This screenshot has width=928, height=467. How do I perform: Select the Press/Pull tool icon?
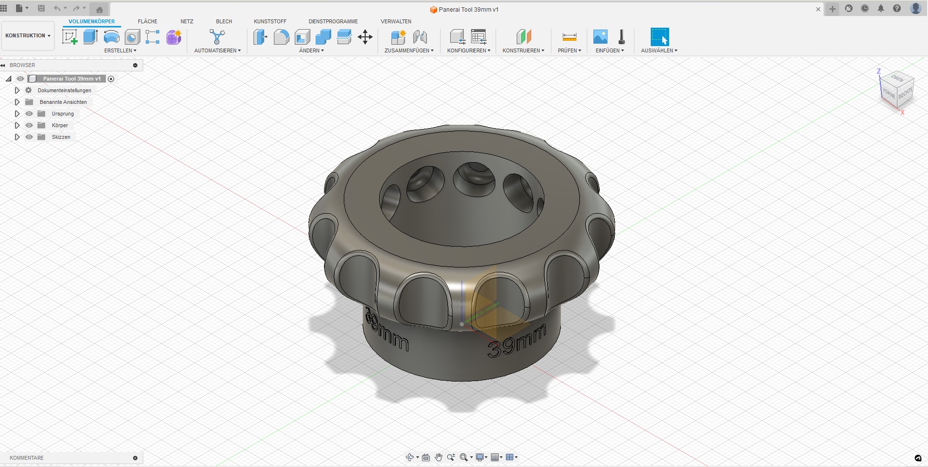point(260,37)
